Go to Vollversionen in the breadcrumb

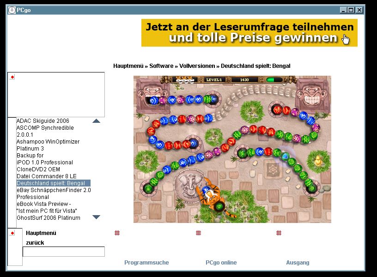pos(197,66)
